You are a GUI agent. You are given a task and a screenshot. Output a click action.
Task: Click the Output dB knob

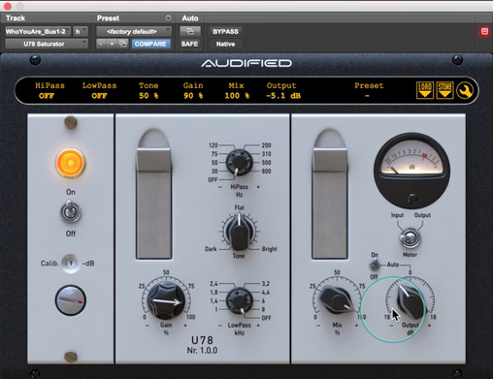[x=411, y=301]
